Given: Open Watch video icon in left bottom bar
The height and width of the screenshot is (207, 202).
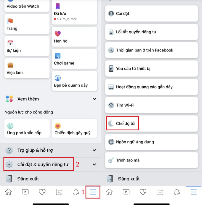Looking at the screenshot, I should point(25,192).
